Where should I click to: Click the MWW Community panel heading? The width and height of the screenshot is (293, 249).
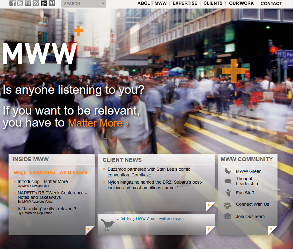click(247, 159)
